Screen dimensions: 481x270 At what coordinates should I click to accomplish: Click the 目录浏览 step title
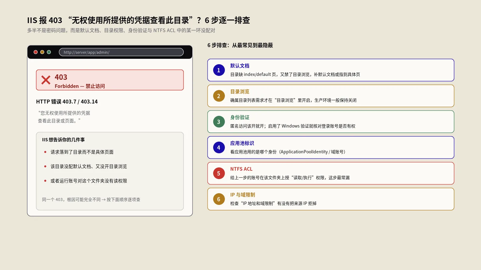(240, 91)
